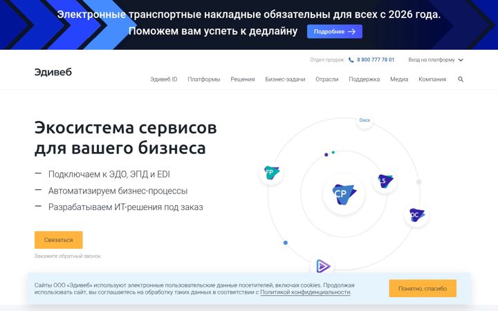Image resolution: width=498 pixels, height=311 pixels.
Task: Open the Политикой конфиденциальности link
Action: 305,292
